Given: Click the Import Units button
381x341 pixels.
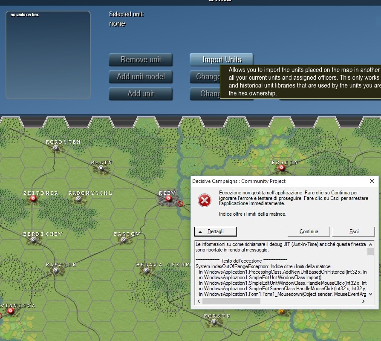Looking at the screenshot, I should click(221, 60).
